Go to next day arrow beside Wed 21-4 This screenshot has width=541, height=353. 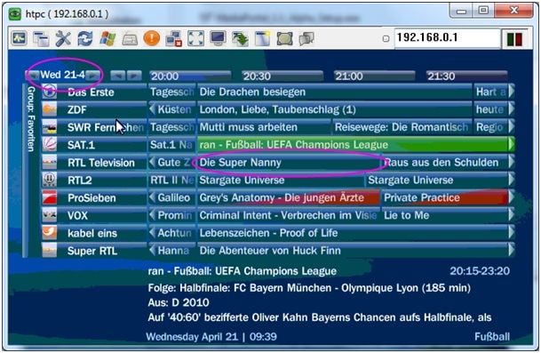pos(92,76)
